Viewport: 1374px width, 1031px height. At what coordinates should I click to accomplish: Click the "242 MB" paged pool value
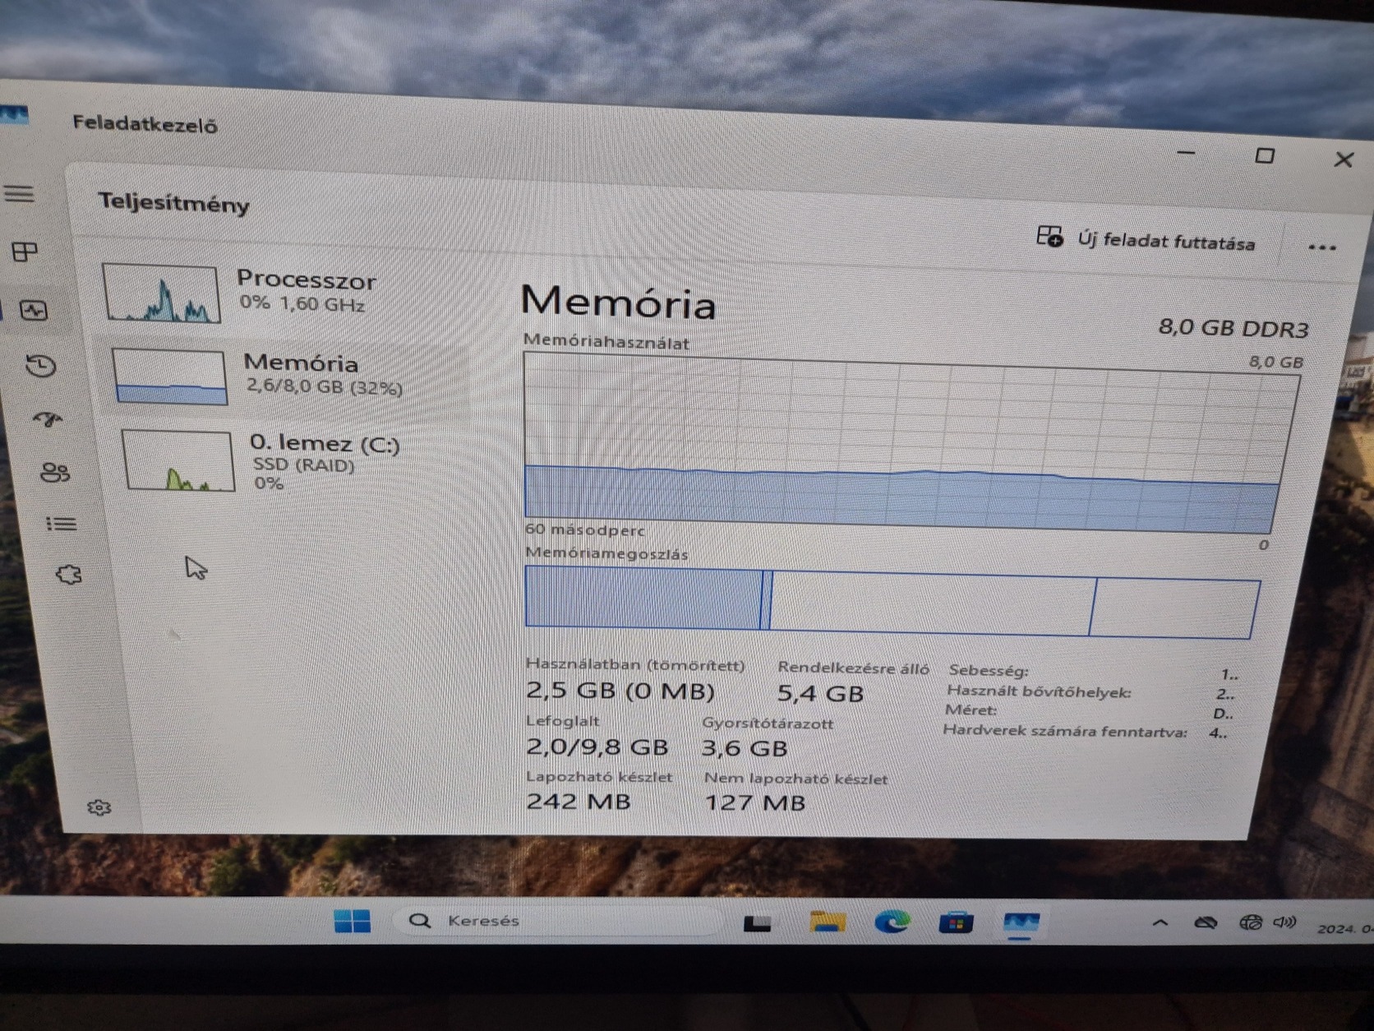point(579,801)
